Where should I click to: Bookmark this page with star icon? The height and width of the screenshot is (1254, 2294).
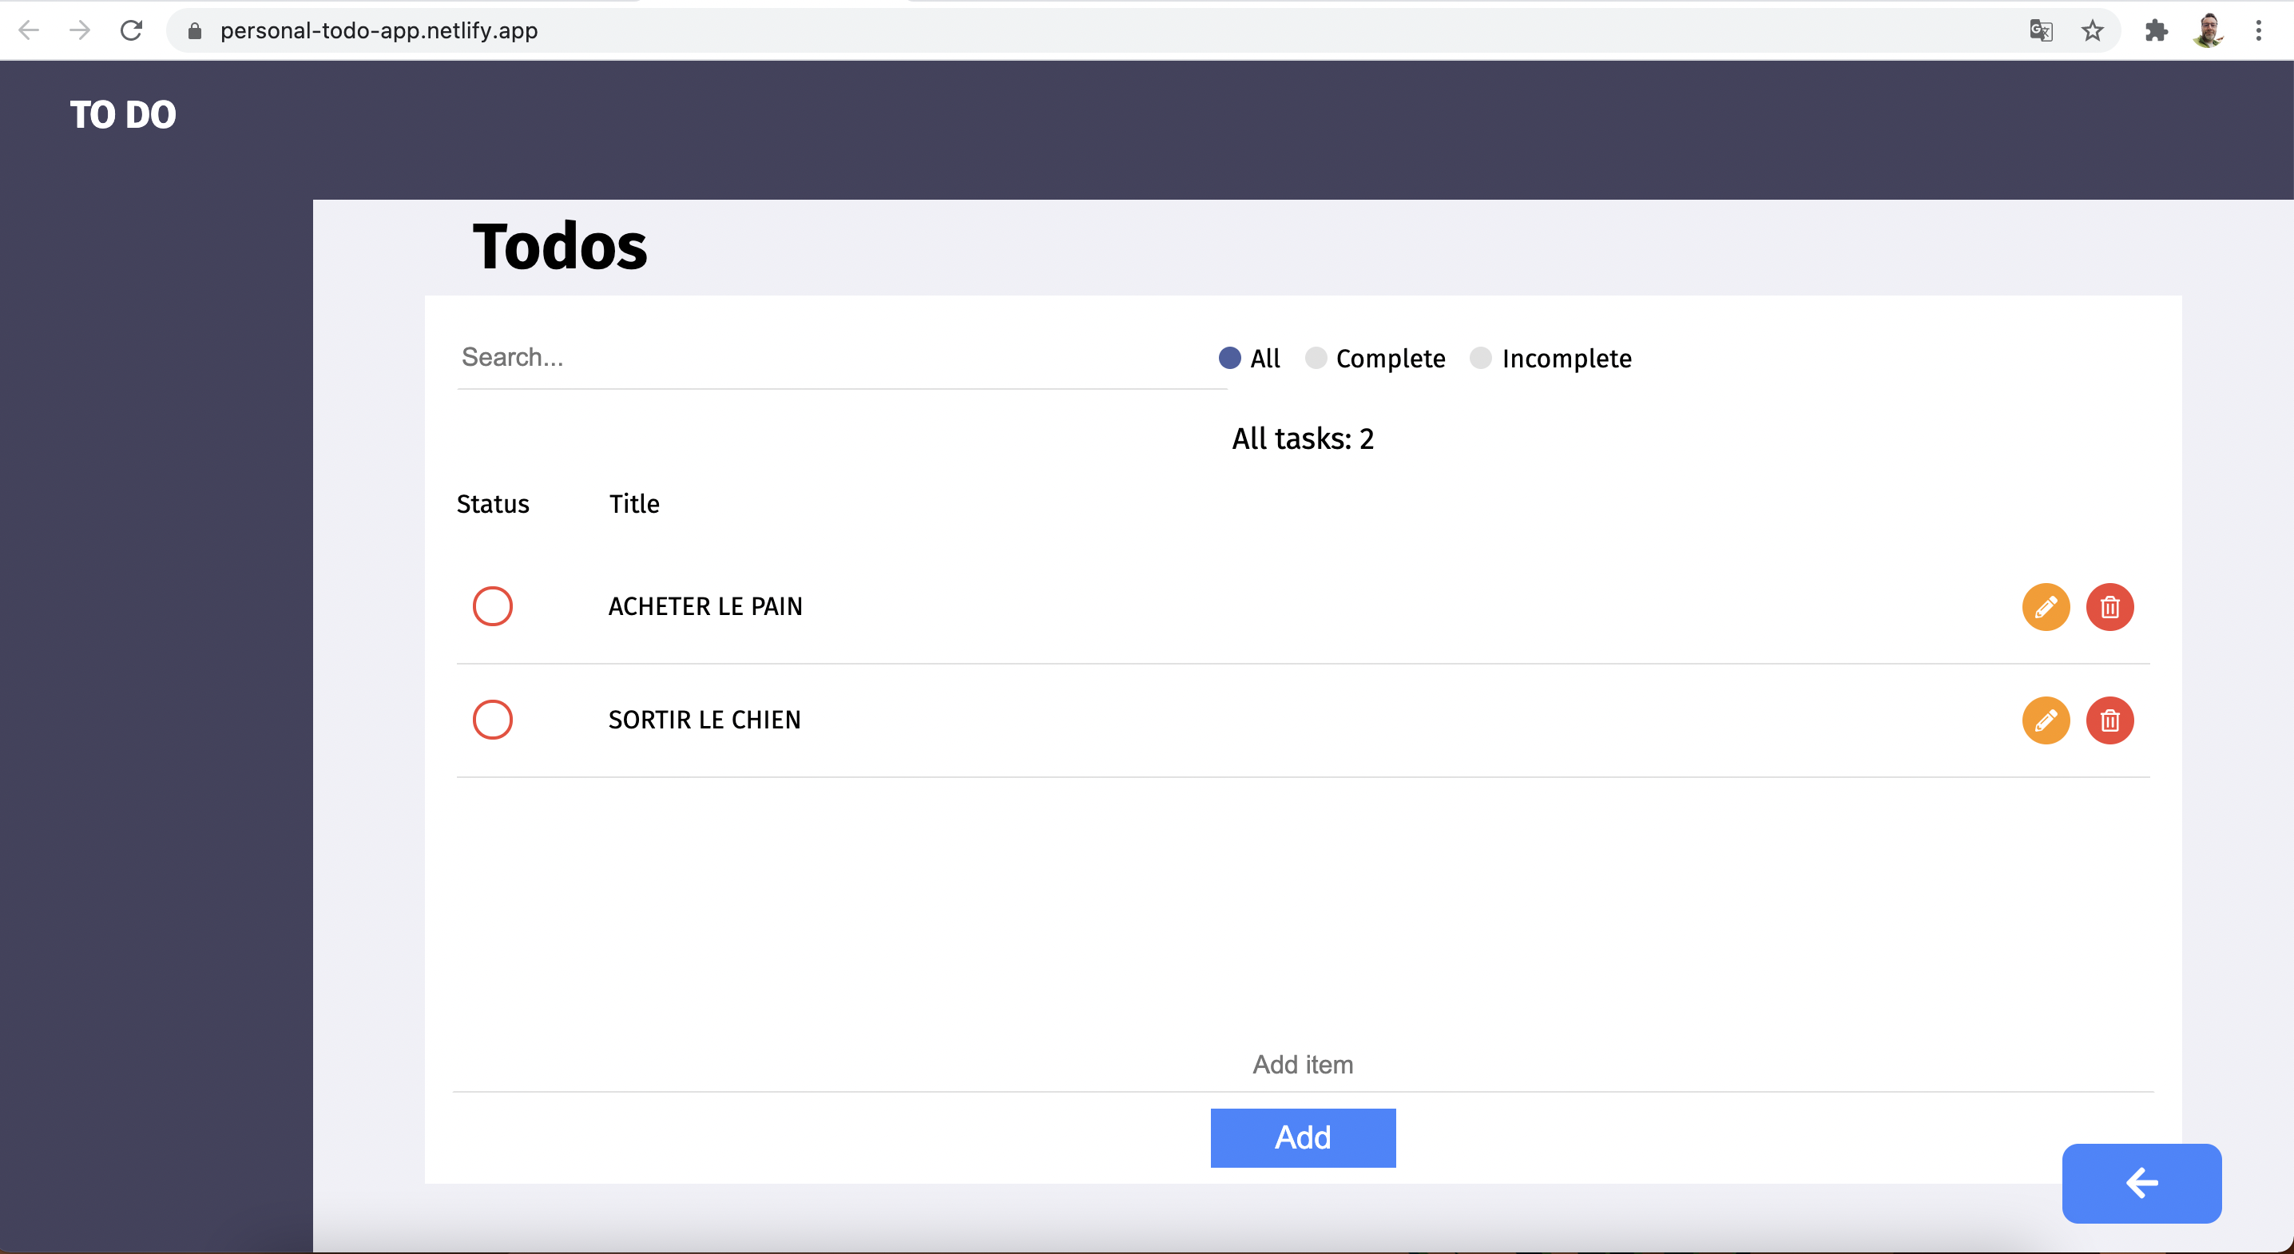click(2092, 30)
